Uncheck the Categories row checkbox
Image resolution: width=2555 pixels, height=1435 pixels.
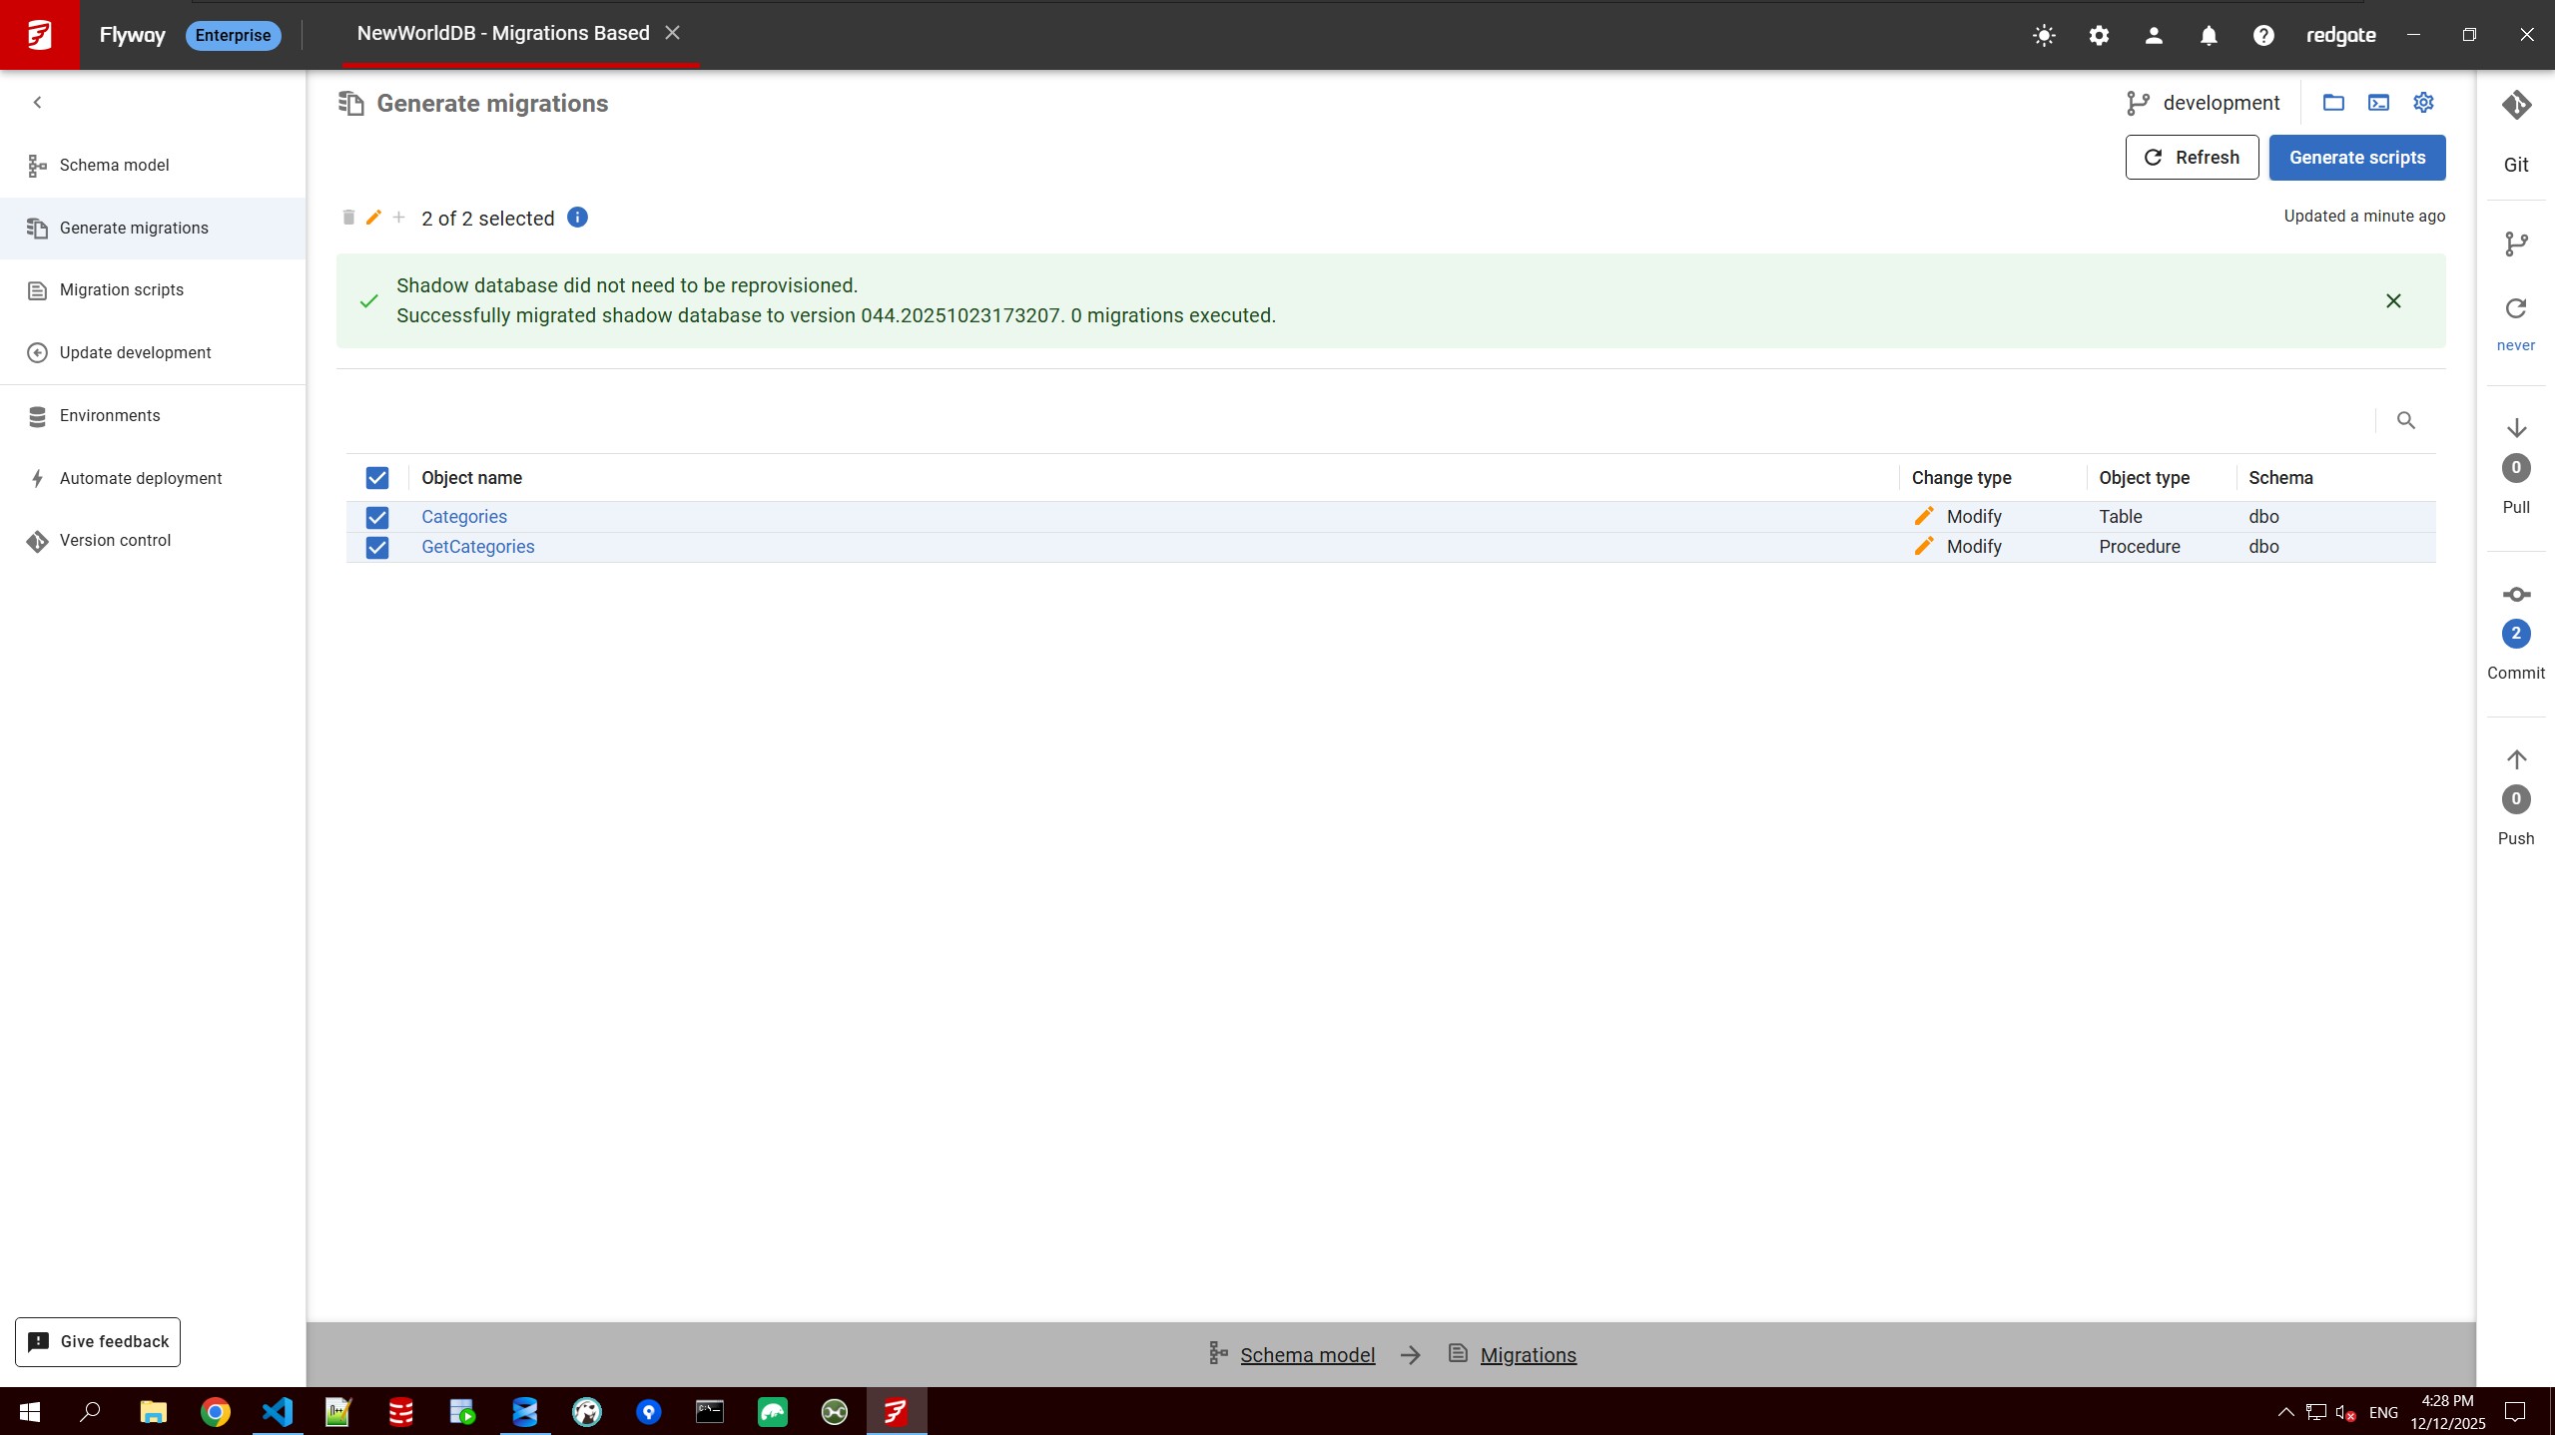(376, 517)
